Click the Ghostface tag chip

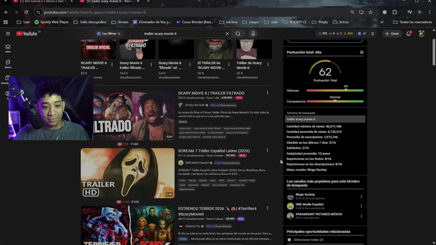coord(193,185)
